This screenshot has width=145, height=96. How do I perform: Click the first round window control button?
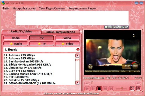click(136, 3)
